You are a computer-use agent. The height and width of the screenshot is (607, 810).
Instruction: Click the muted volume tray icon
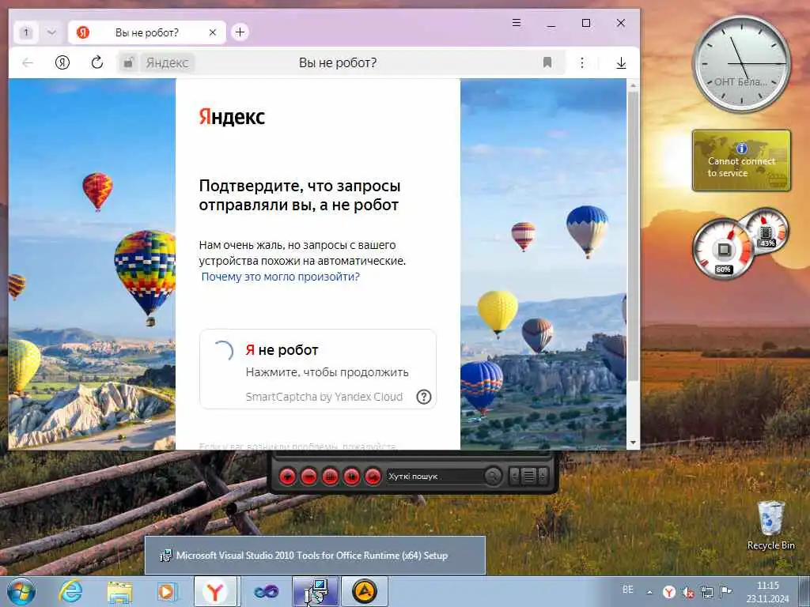pyautogui.click(x=688, y=592)
